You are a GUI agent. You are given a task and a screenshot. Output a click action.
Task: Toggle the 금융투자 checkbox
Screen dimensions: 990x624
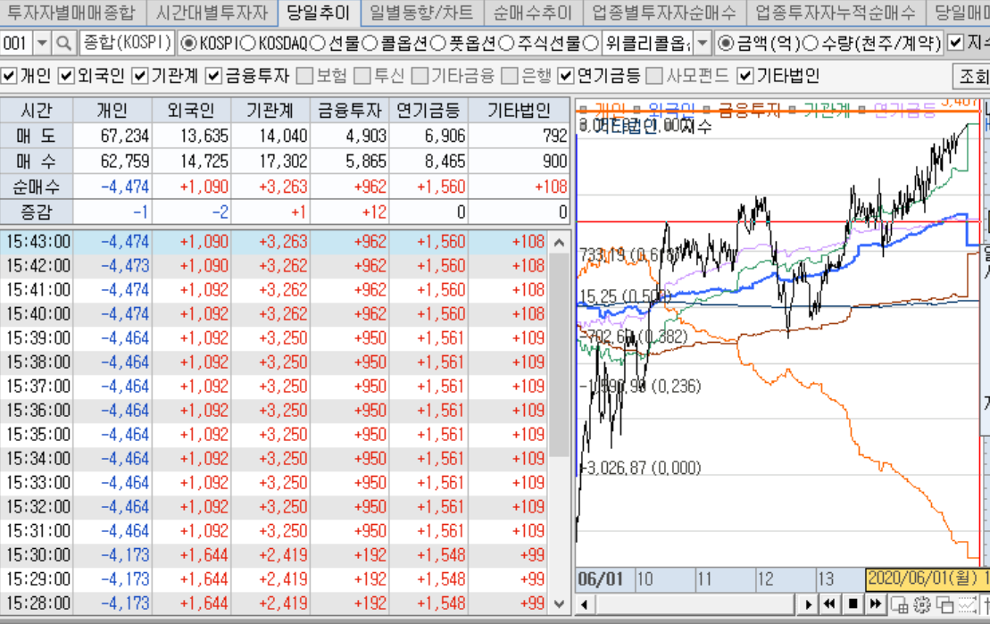tap(214, 77)
